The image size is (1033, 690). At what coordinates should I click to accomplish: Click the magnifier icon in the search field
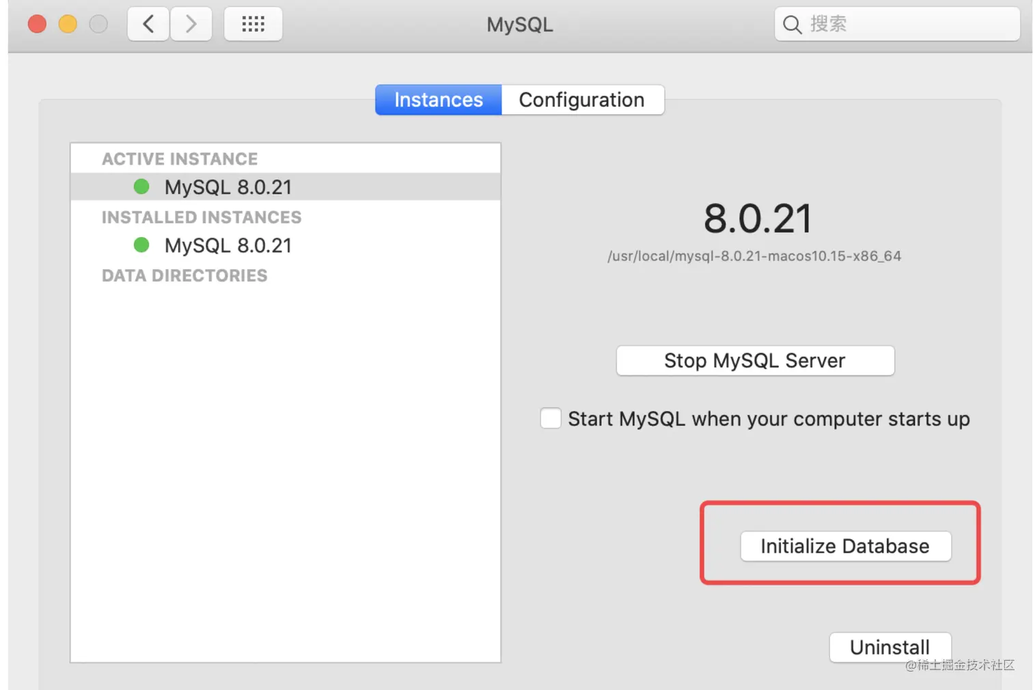click(x=792, y=25)
